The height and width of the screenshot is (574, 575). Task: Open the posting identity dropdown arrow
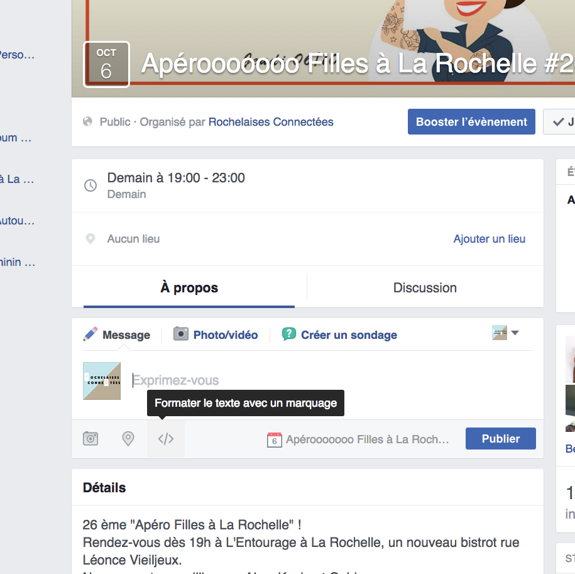pyautogui.click(x=515, y=333)
